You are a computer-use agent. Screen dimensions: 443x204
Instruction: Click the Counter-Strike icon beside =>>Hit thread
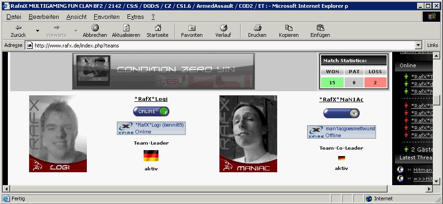pyautogui.click(x=400, y=178)
